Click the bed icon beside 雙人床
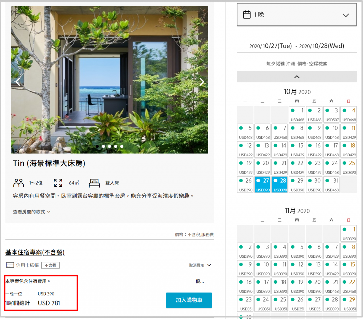The width and height of the screenshot is (363, 319). click(x=94, y=183)
